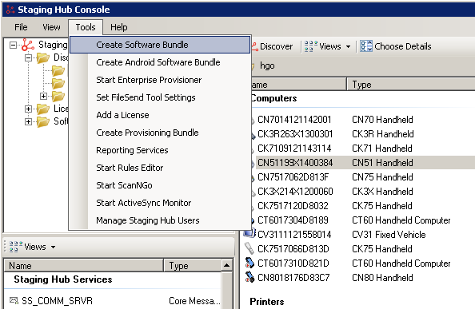Click the Printers group header
The width and height of the screenshot is (475, 309).
tap(267, 302)
